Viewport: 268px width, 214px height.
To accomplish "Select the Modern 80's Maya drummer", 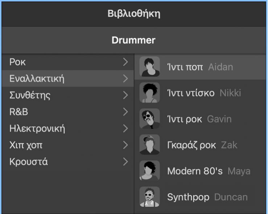I will [x=209, y=171].
